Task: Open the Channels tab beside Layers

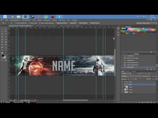Action: [128, 71]
